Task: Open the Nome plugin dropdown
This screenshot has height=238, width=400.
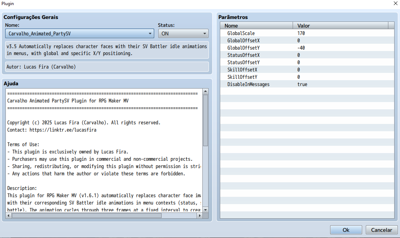Action: pyautogui.click(x=80, y=34)
